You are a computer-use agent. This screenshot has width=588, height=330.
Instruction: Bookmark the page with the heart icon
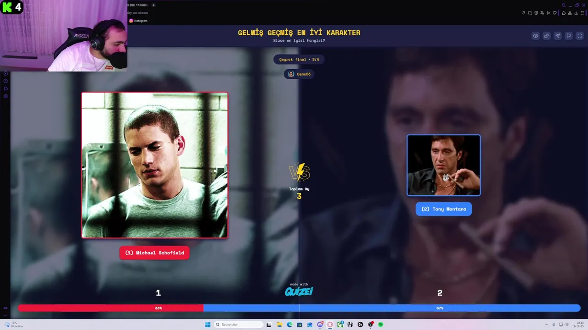coord(555,13)
